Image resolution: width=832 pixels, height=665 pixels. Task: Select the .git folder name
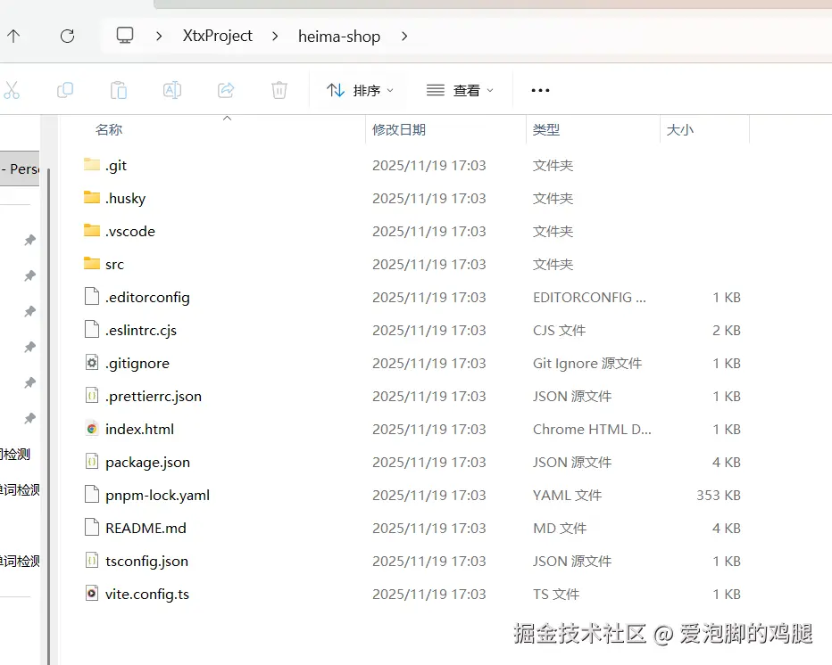point(116,165)
